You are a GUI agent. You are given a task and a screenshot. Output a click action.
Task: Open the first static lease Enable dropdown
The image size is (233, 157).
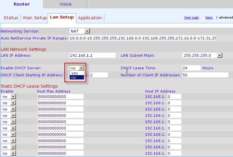13,96
